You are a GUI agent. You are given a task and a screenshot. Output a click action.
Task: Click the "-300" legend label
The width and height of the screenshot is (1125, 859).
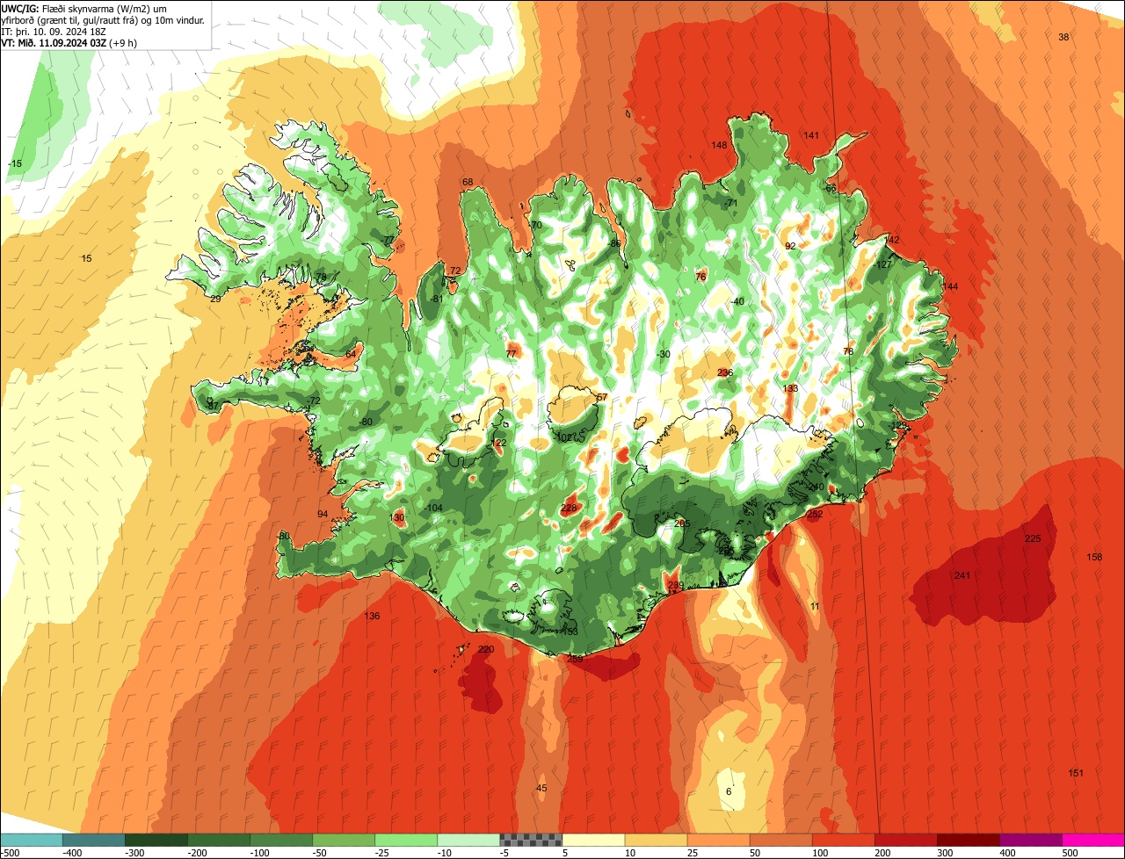134,852
